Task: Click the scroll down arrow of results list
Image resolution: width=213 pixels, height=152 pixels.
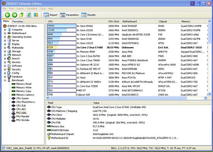Action: (209, 94)
